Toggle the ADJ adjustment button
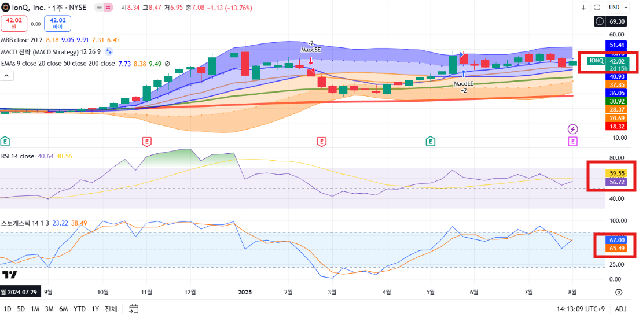 click(620, 309)
